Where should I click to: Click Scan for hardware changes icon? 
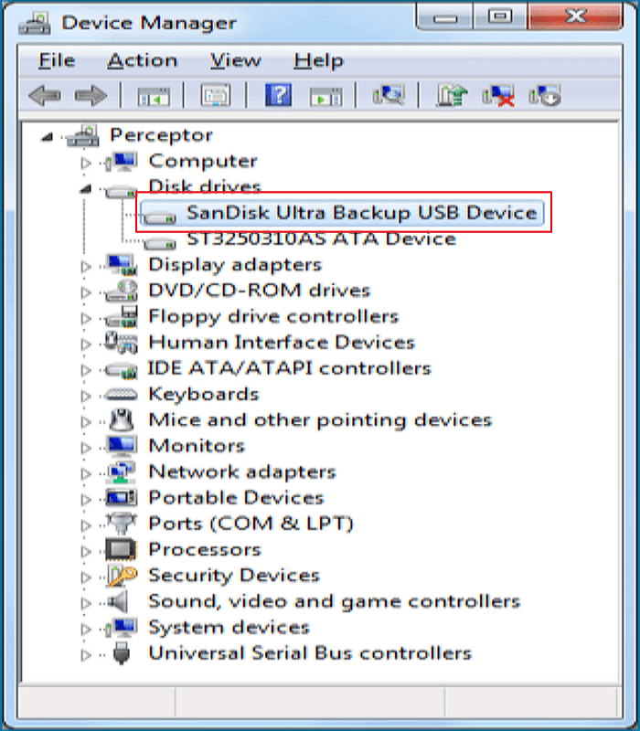pos(389,96)
